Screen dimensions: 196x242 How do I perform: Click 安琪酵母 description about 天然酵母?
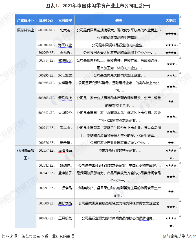click(119, 87)
